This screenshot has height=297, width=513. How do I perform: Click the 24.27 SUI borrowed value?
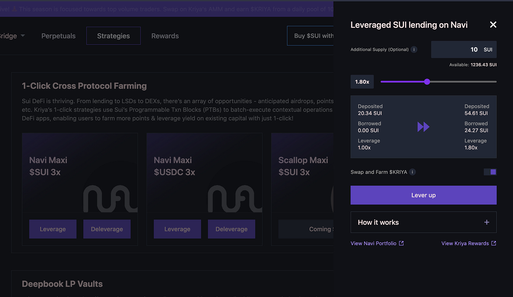(x=476, y=130)
